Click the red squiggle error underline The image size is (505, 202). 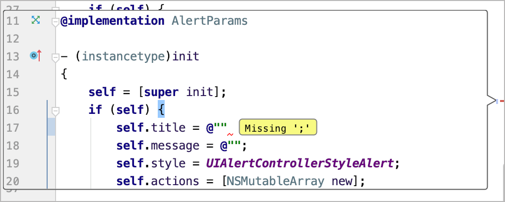pyautogui.click(x=230, y=135)
